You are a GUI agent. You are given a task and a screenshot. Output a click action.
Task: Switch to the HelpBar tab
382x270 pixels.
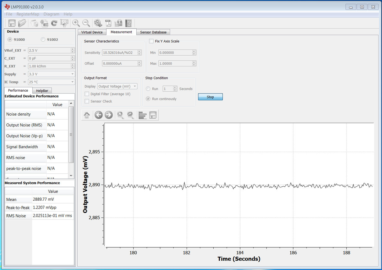click(x=42, y=90)
